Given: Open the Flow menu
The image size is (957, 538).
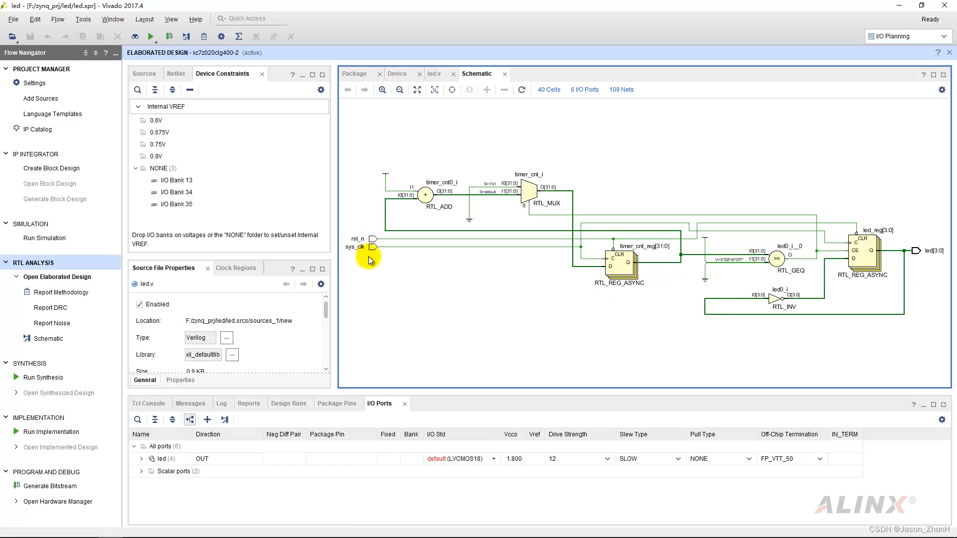Looking at the screenshot, I should point(57,19).
